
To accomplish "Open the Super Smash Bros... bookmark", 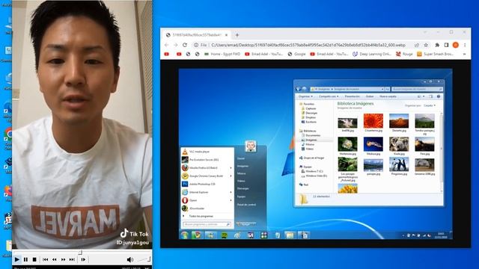I will [x=435, y=54].
